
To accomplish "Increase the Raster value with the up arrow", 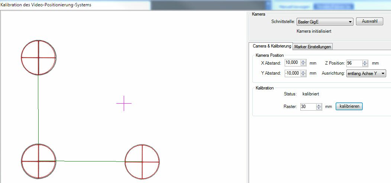I will [x=319, y=105].
